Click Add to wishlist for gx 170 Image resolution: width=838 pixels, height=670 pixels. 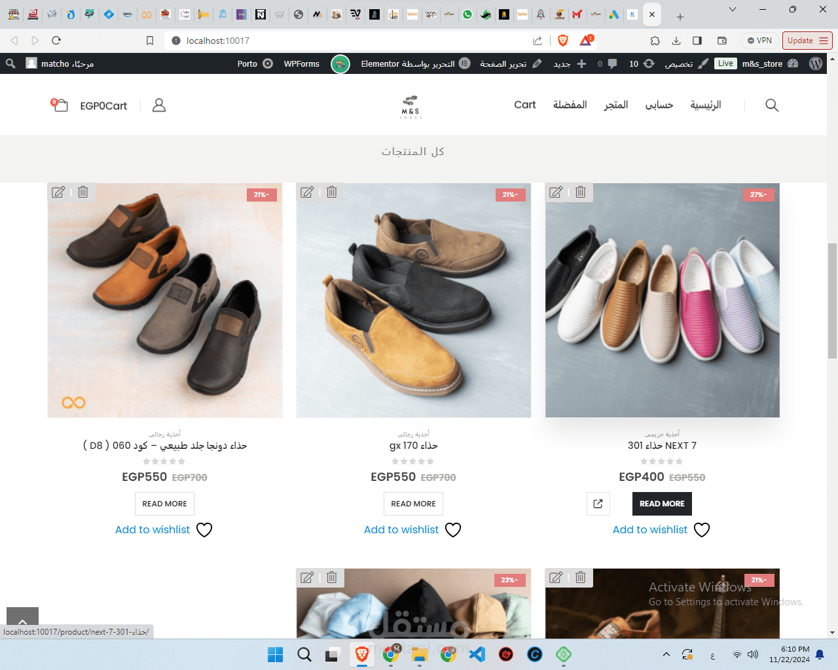click(401, 530)
